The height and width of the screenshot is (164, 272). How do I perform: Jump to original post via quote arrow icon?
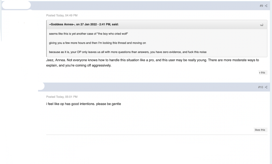tap(262, 25)
